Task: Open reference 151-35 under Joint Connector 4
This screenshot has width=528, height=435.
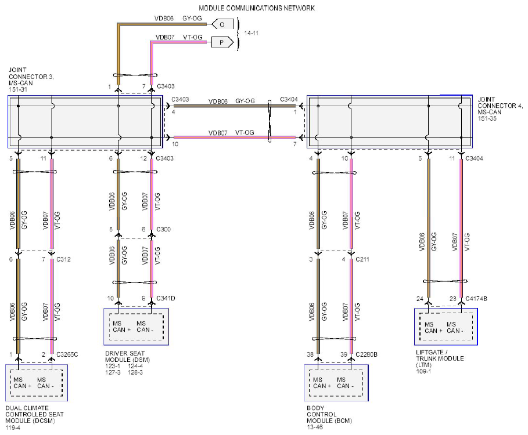Action: coord(487,120)
